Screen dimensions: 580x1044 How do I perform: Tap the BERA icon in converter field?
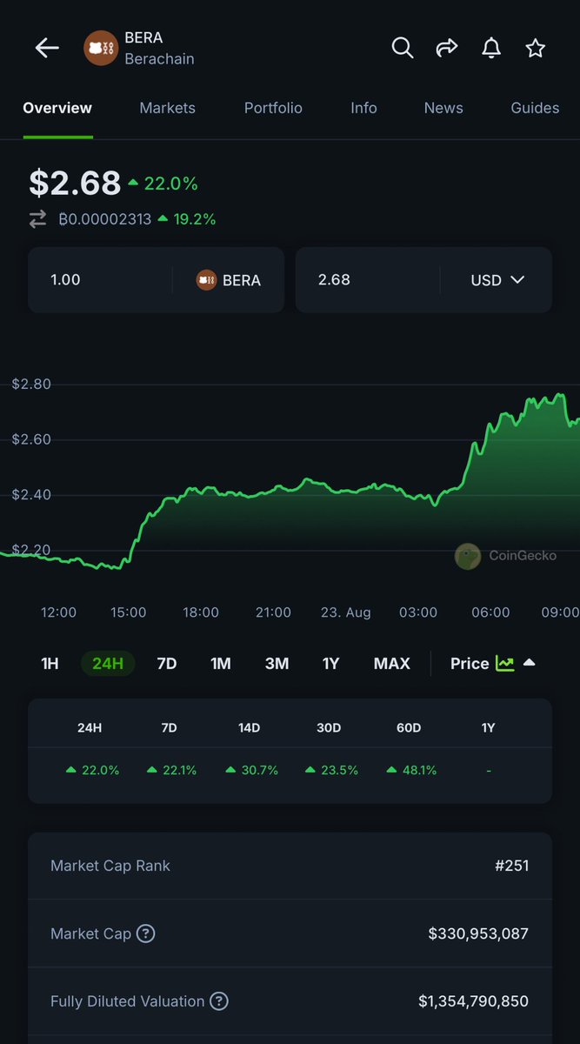(206, 280)
